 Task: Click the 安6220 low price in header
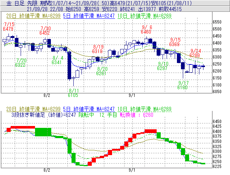pos(109,9)
